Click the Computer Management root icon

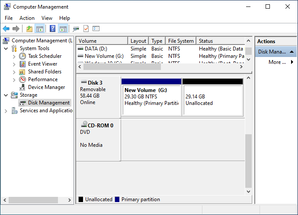tap(6, 41)
